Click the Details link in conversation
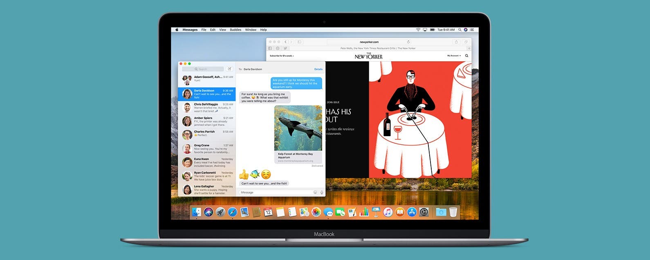The image size is (650, 260). [318, 69]
